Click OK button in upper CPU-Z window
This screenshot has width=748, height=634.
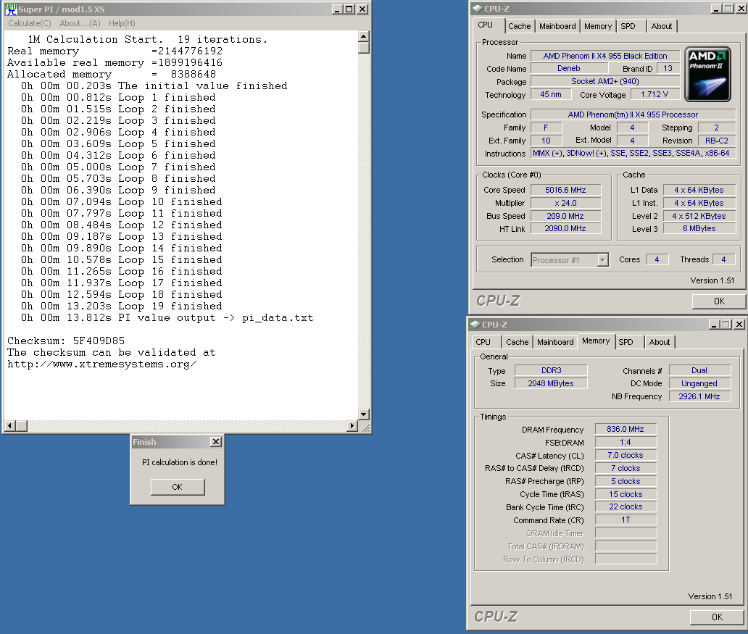(x=719, y=301)
